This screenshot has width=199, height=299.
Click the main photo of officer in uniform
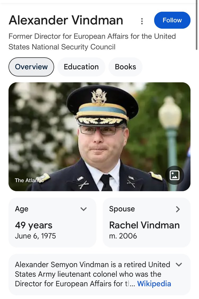pos(99,133)
